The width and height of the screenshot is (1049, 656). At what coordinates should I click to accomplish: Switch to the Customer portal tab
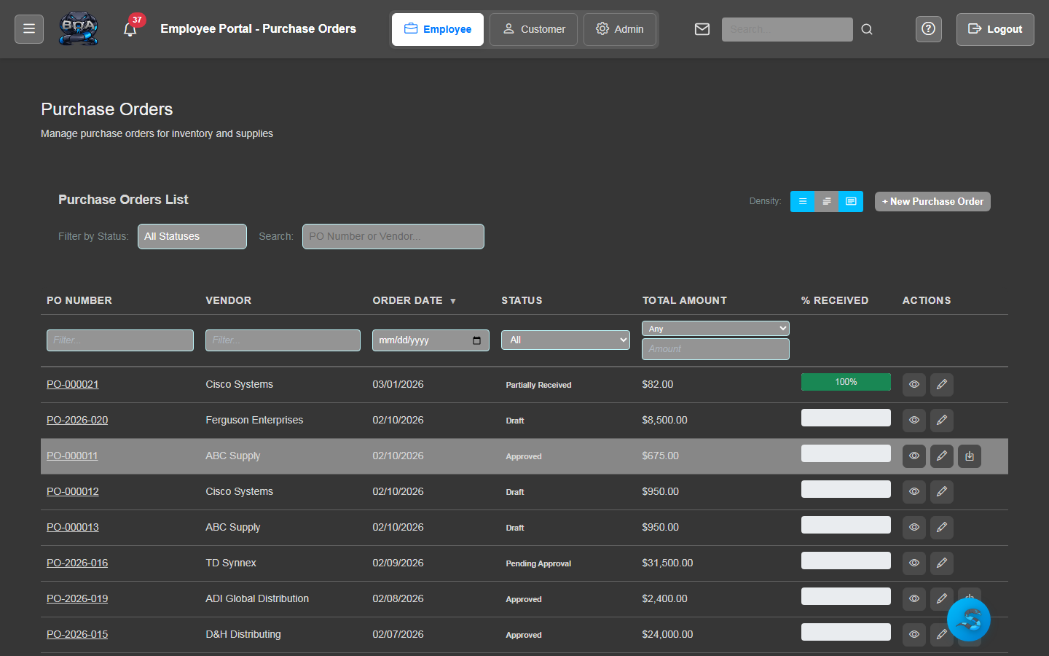click(533, 29)
